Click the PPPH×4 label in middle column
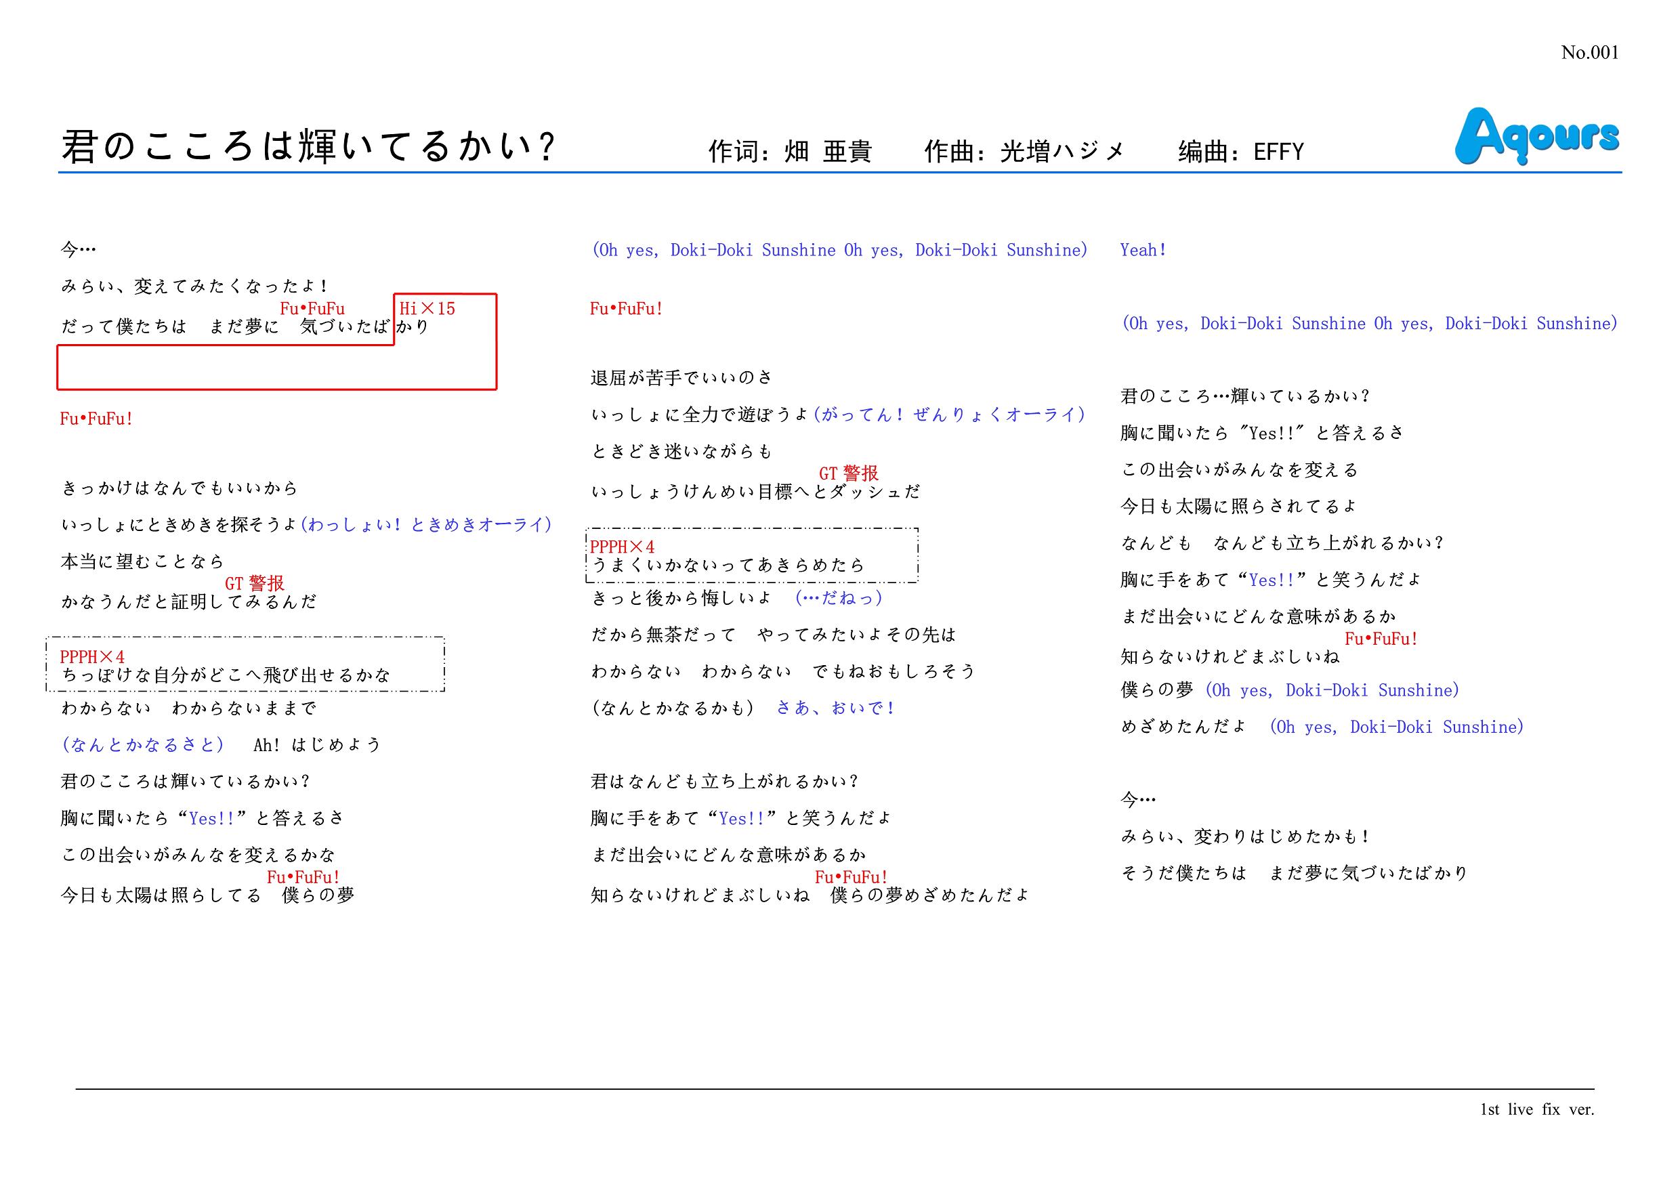The width and height of the screenshot is (1680, 1188). point(622,547)
